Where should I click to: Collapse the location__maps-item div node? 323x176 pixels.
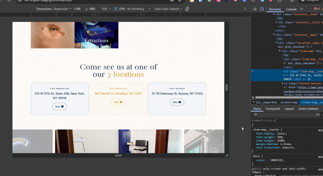277,43
